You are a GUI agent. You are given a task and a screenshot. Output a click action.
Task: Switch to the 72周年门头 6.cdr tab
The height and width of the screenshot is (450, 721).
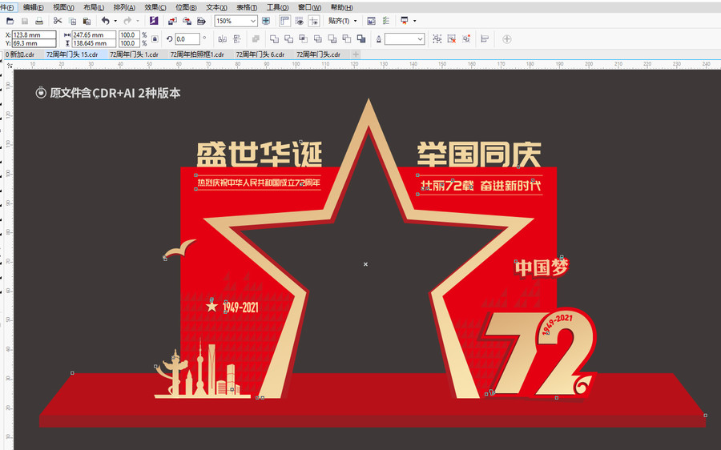click(x=260, y=54)
